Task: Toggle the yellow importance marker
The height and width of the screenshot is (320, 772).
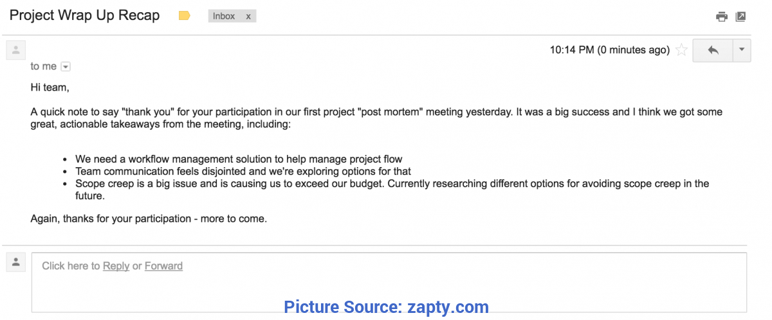Action: (185, 16)
